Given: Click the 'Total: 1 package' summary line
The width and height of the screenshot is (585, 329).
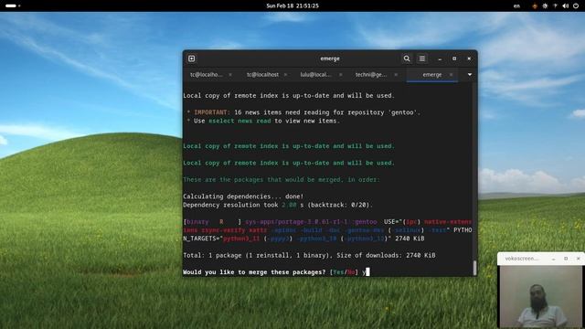Looking at the screenshot, I should [x=309, y=255].
